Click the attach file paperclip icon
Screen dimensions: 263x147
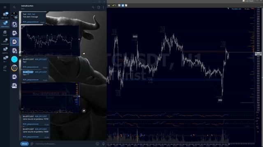(32, 144)
